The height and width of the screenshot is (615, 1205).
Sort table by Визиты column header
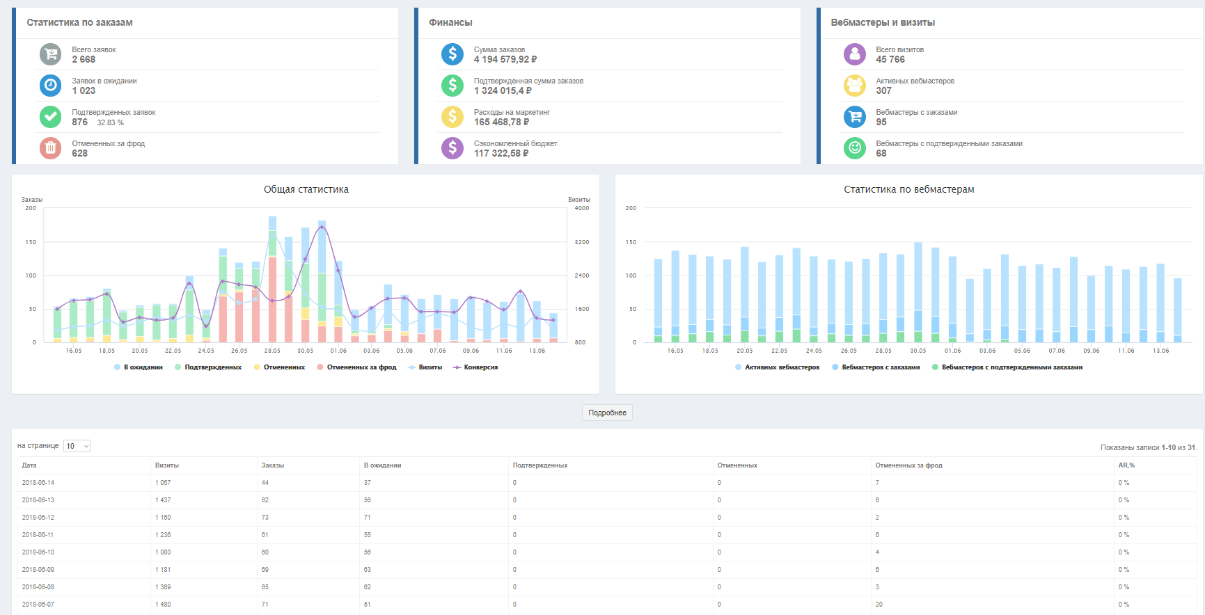click(x=167, y=465)
